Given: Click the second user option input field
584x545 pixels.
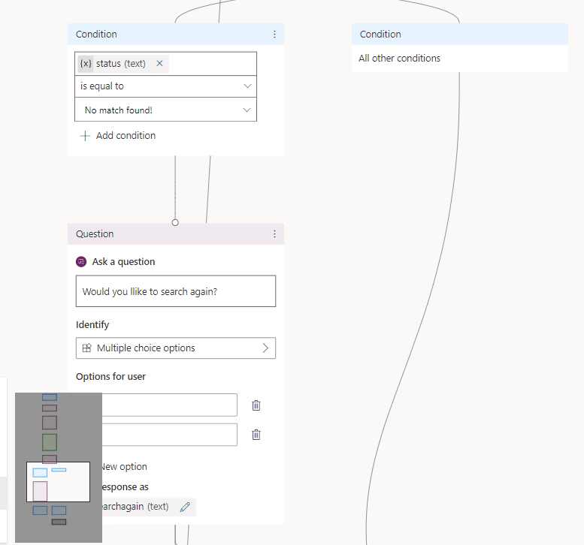Looking at the screenshot, I should pyautogui.click(x=169, y=435).
